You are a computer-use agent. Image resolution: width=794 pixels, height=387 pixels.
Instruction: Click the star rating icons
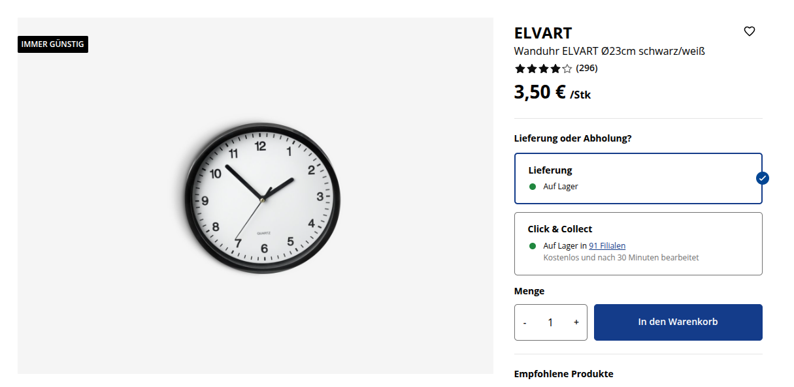point(543,69)
